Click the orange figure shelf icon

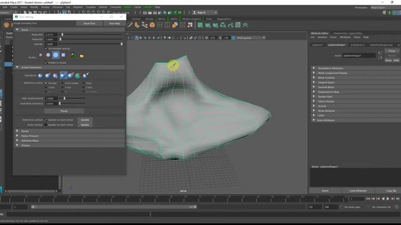coord(137,25)
